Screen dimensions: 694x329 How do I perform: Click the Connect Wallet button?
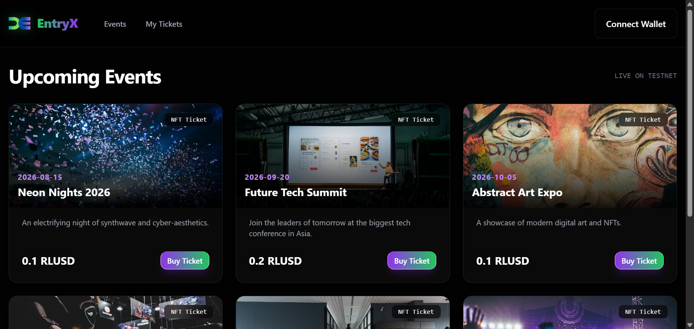(636, 24)
